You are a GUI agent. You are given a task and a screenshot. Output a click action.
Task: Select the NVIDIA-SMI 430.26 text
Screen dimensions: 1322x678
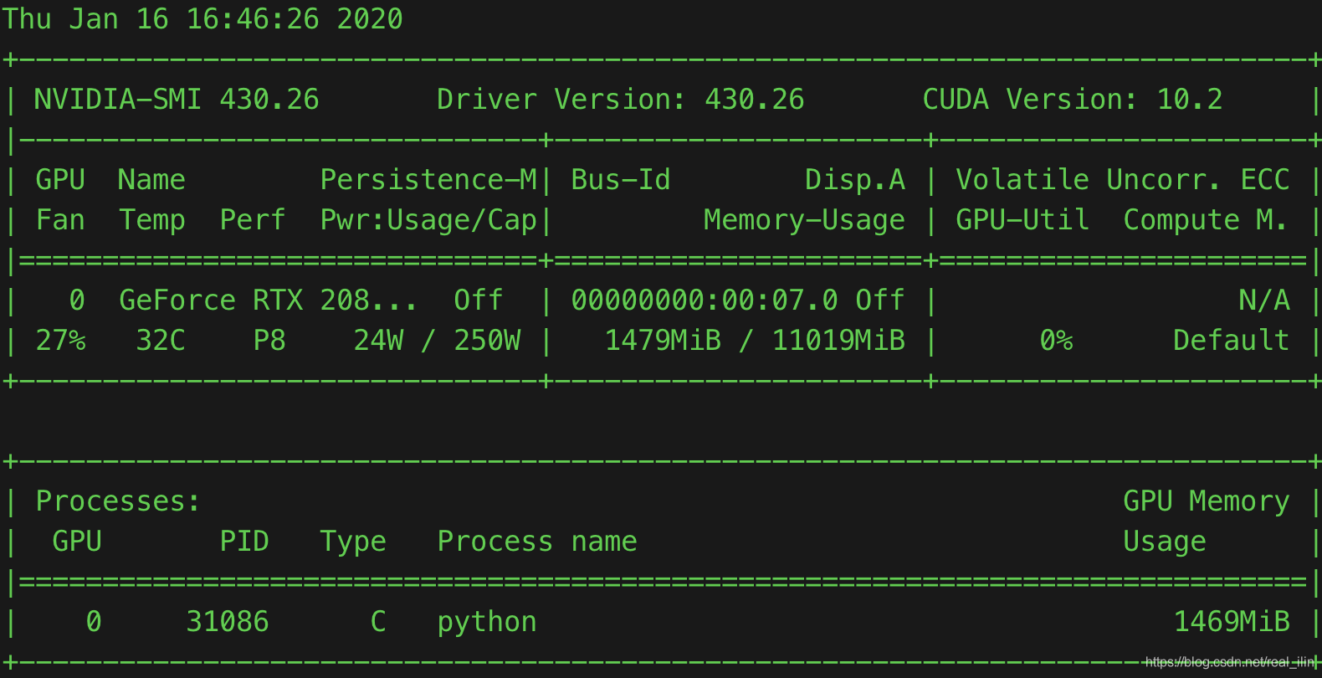[x=177, y=99]
